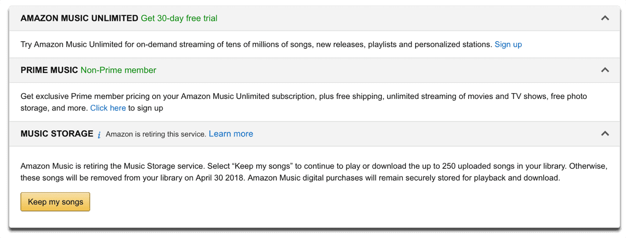
Task: Click 'Amazon is retiring this service' notice
Action: (x=155, y=134)
